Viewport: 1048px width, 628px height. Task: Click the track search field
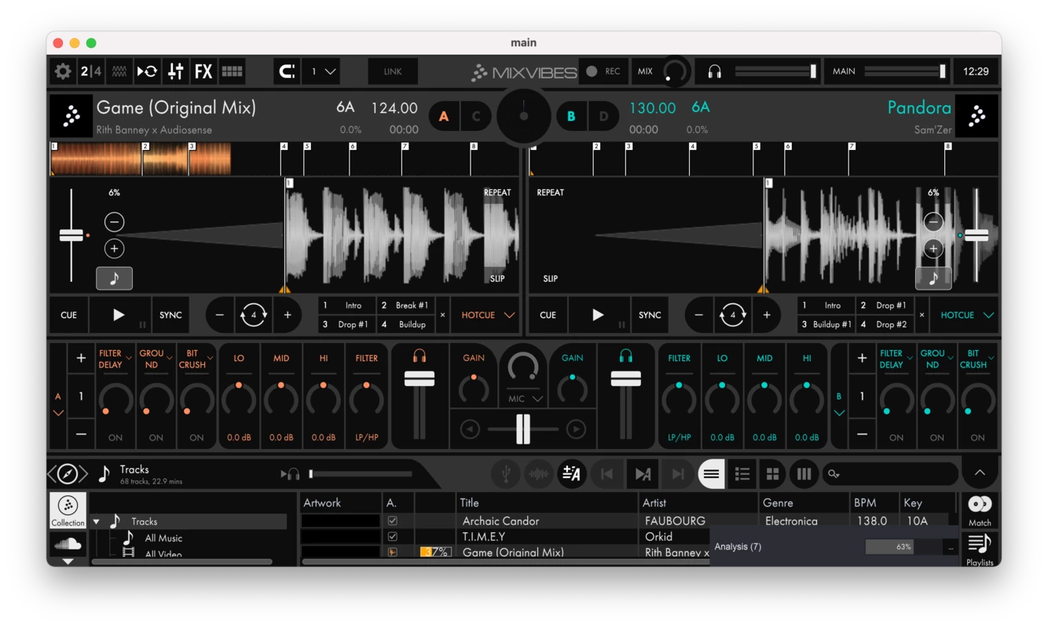(891, 474)
